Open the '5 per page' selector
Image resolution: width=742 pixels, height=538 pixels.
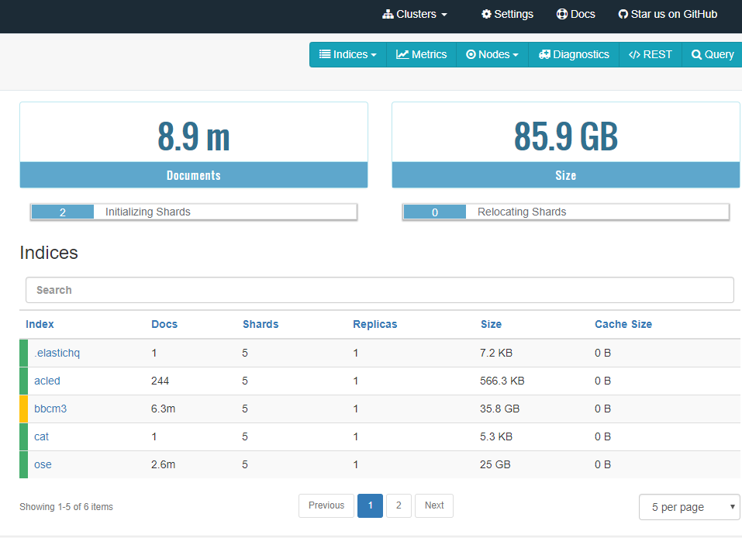click(x=689, y=506)
